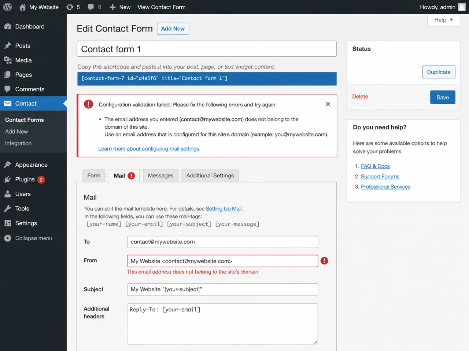
Task: Click the Comments bubble icon in sidebar
Action: [x=8, y=89]
